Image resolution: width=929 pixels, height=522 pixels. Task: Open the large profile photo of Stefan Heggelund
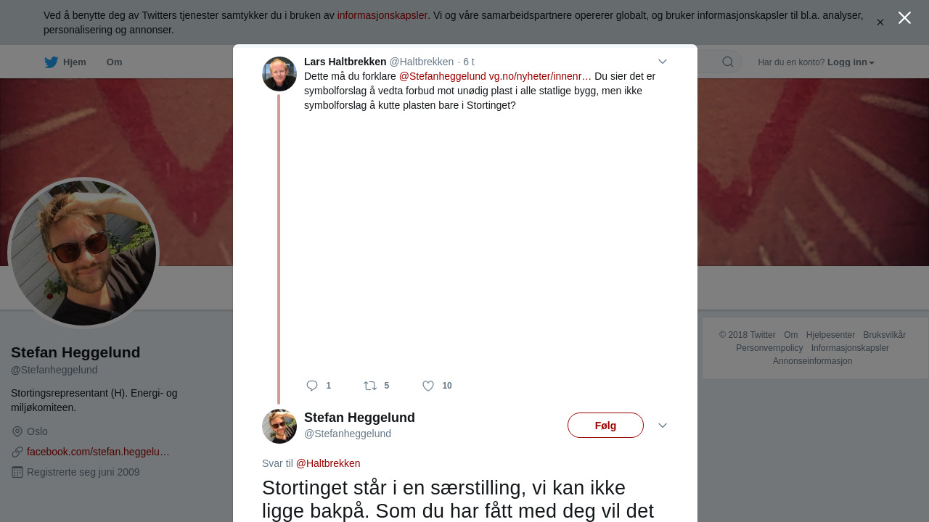[83, 253]
